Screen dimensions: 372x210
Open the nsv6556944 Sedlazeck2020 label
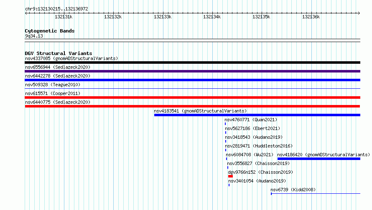point(58,67)
